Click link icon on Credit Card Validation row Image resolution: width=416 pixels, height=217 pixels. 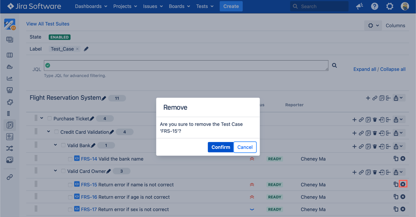361,133
